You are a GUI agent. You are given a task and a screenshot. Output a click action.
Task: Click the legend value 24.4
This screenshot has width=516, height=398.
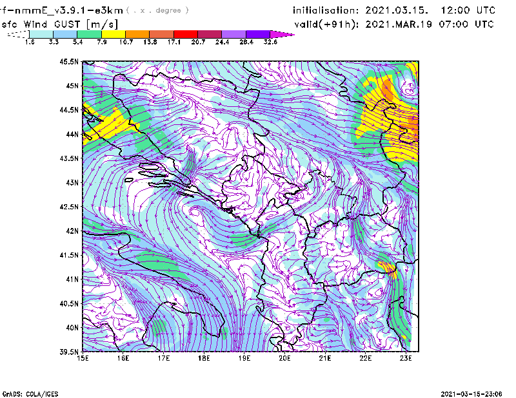[222, 42]
